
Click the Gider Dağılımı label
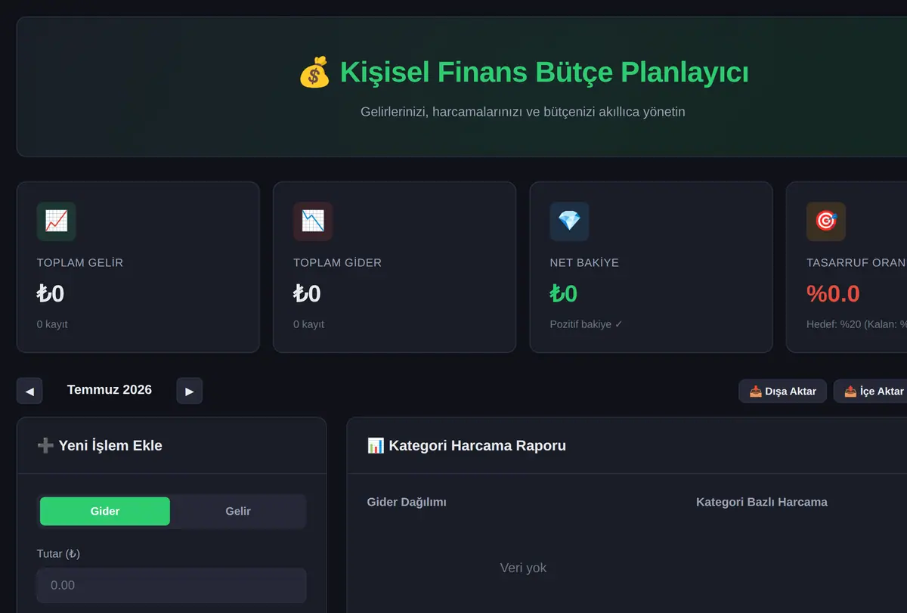(407, 502)
